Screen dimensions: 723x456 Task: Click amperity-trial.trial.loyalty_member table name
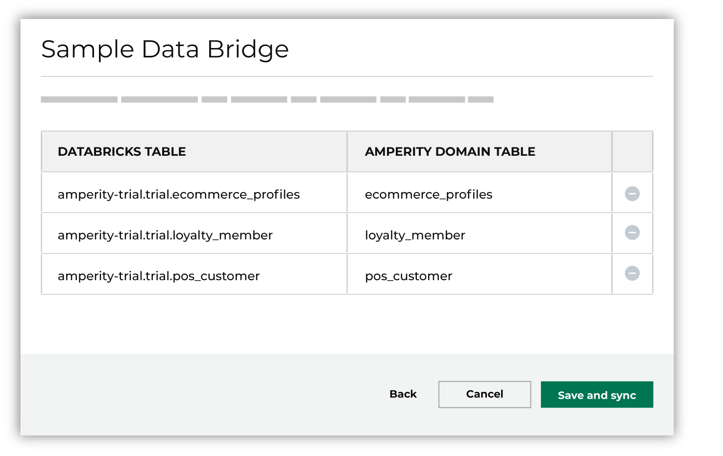point(165,235)
